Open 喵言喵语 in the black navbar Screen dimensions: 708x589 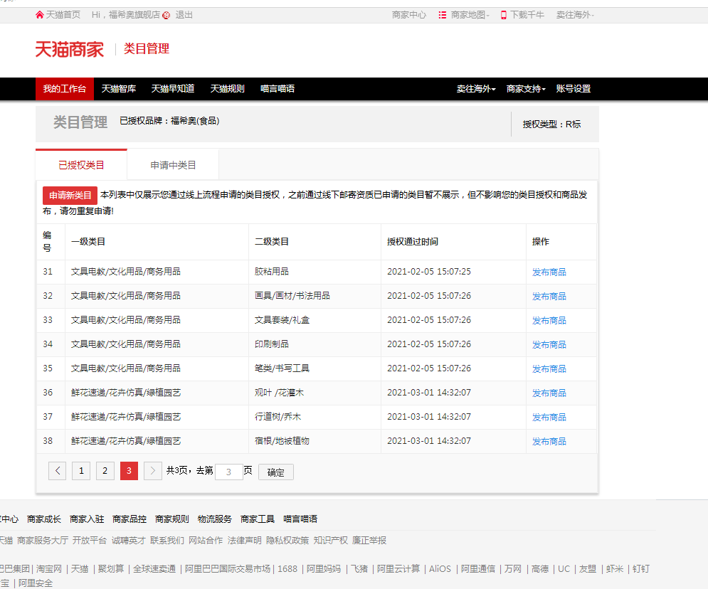point(278,89)
